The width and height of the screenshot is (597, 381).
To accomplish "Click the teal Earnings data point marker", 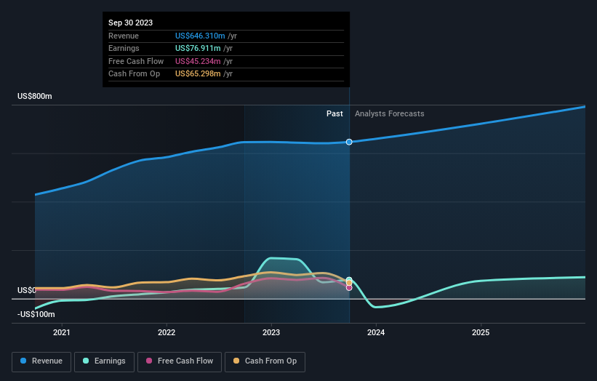I will click(349, 279).
